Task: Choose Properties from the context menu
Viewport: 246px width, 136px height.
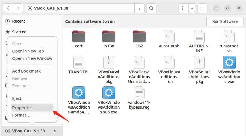Action: (x=22, y=108)
